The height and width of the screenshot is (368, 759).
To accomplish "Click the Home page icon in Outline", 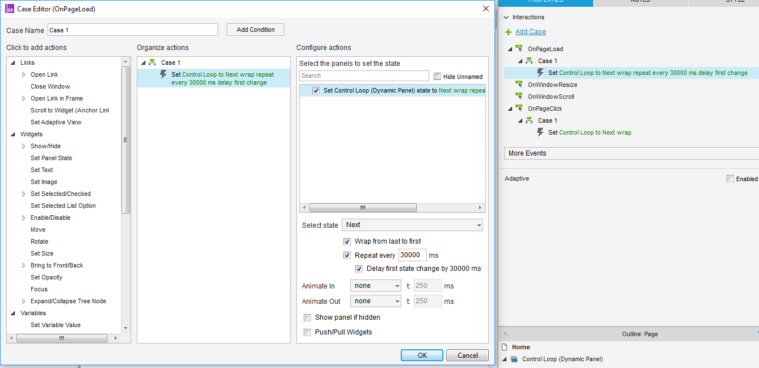I will click(506, 347).
